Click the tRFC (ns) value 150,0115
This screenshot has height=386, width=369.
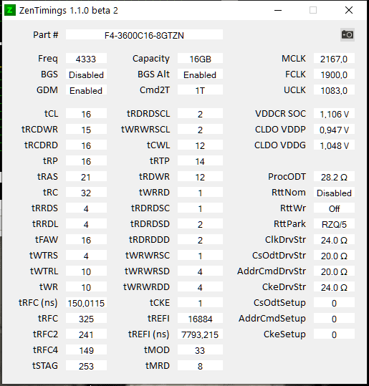(86, 302)
